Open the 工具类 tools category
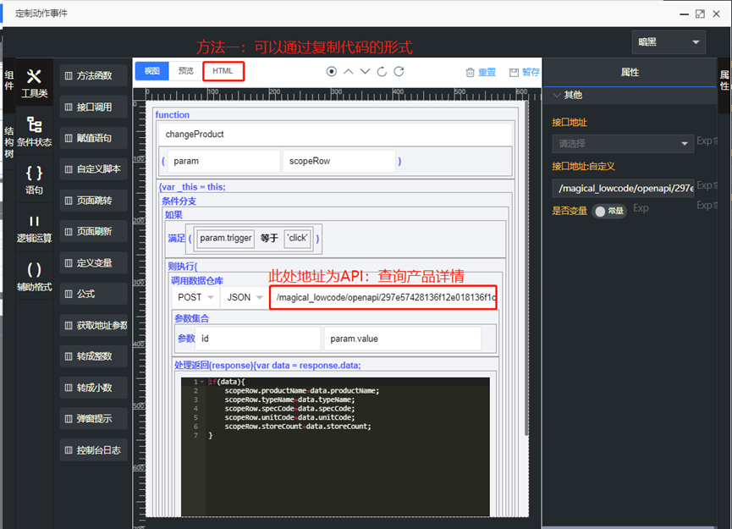 [x=34, y=83]
